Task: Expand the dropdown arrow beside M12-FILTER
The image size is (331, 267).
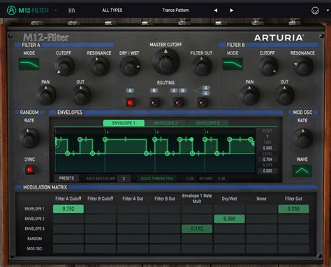Action: pyautogui.click(x=56, y=10)
